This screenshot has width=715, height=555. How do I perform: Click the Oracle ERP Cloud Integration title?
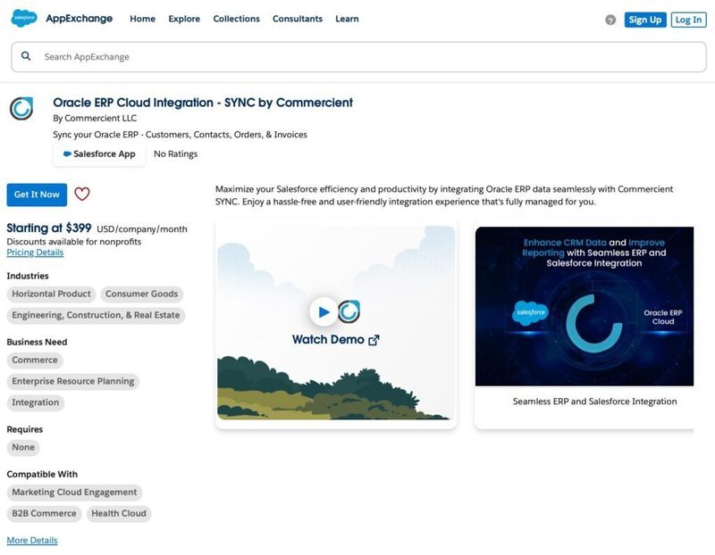click(x=203, y=103)
